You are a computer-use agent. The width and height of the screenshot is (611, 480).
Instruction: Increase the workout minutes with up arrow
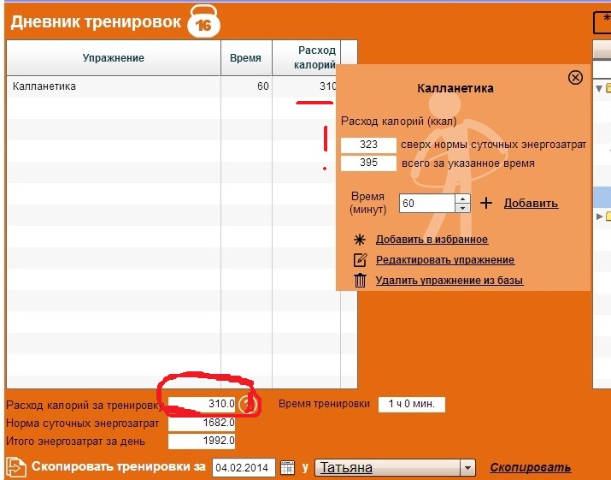pyautogui.click(x=463, y=199)
